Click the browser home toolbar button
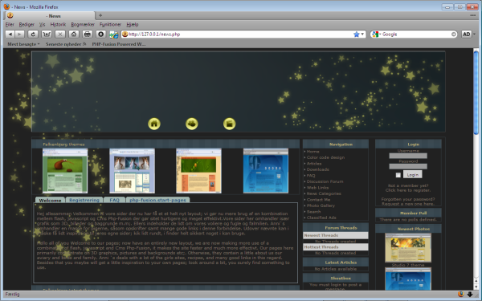482x301 pixels. [73, 34]
